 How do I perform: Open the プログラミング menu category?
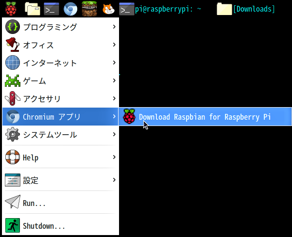(61, 27)
